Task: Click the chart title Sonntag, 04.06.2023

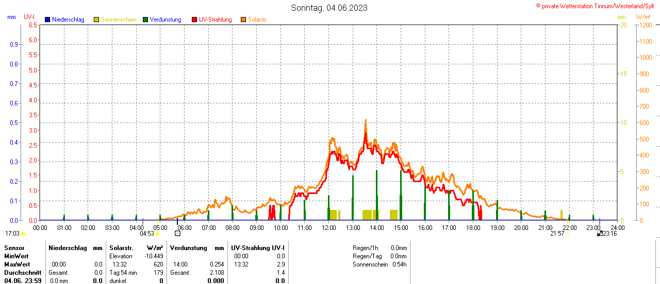Action: coord(329,8)
